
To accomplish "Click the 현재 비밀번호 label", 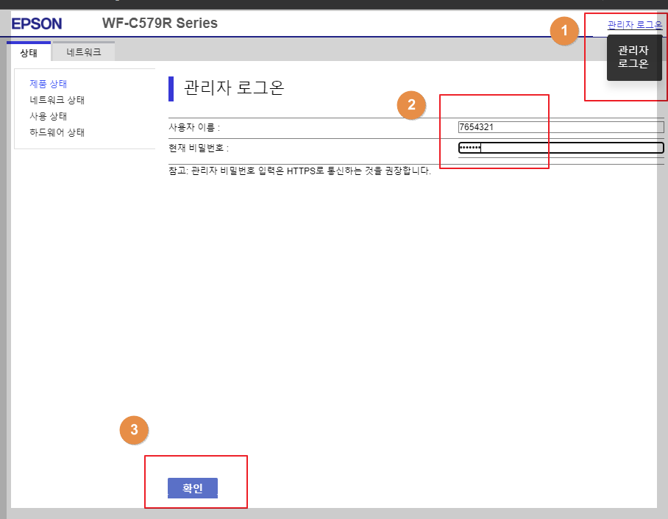I will pos(199,148).
